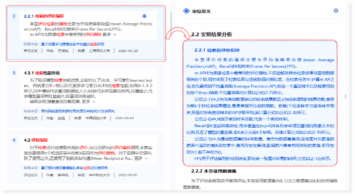Click the 定位原文 target icon in panel header

[x=187, y=11]
